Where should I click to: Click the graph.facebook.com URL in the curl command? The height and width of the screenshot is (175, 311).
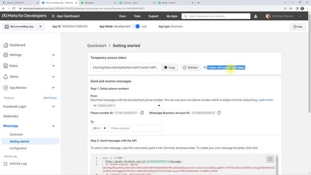pos(143,161)
